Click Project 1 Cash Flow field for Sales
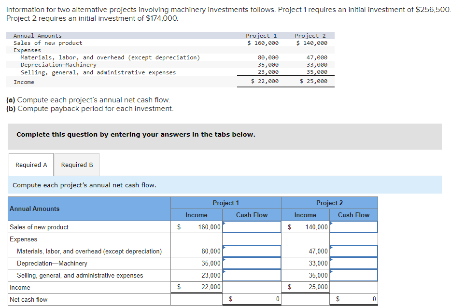The width and height of the screenshot is (465, 308). [251, 227]
